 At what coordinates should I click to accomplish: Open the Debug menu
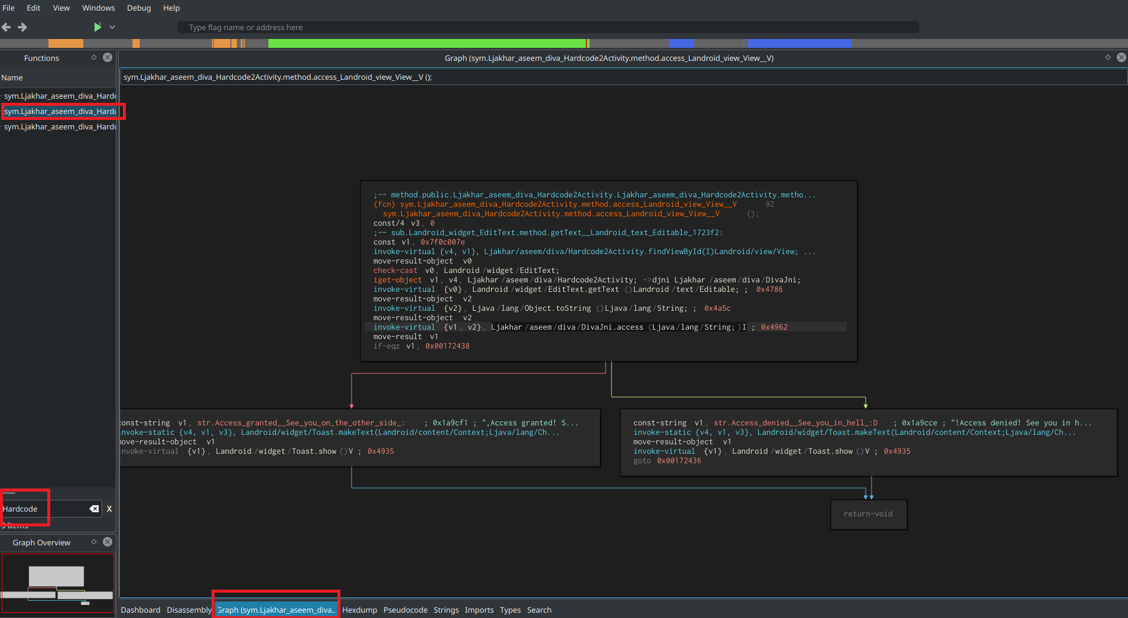point(138,8)
